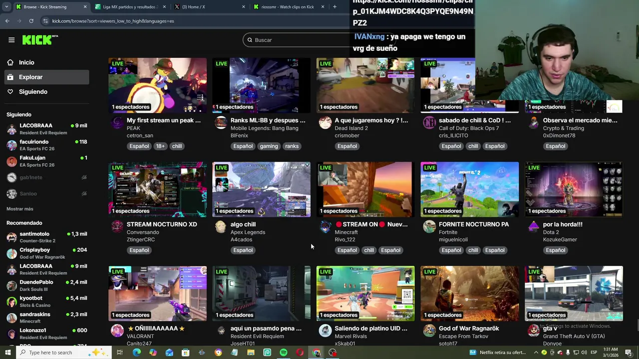Open Windows notification center icon
Screen dimensions: 639x359
[x=629, y=353]
